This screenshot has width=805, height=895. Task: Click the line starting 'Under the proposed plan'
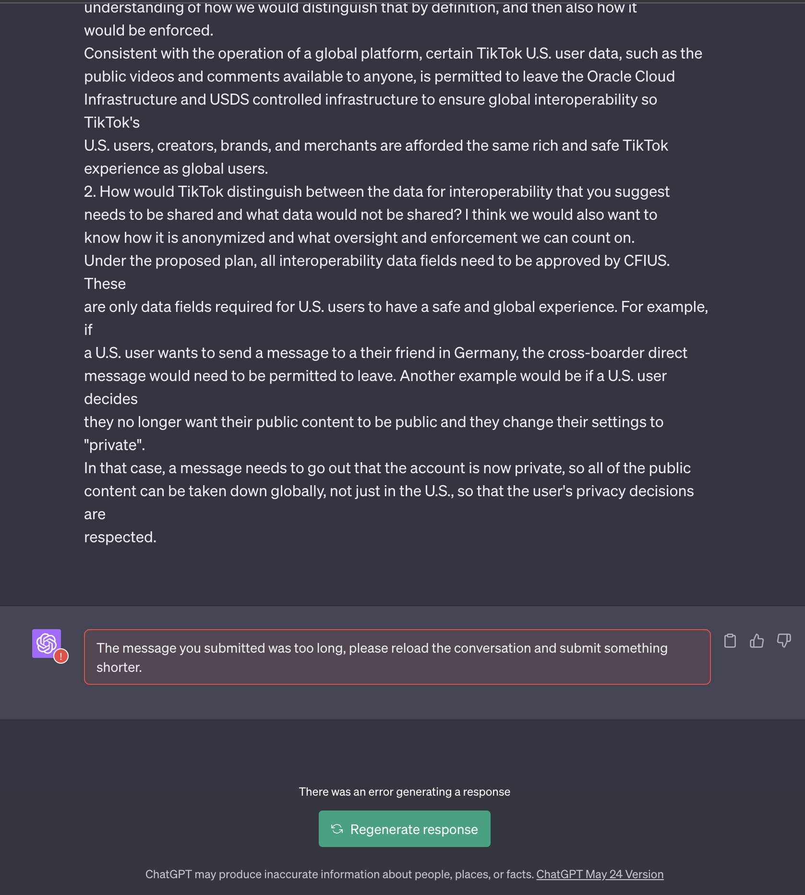click(376, 261)
